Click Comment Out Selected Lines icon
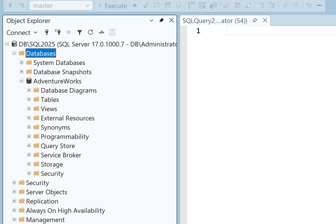The width and height of the screenshot is (336, 224). 262,5
